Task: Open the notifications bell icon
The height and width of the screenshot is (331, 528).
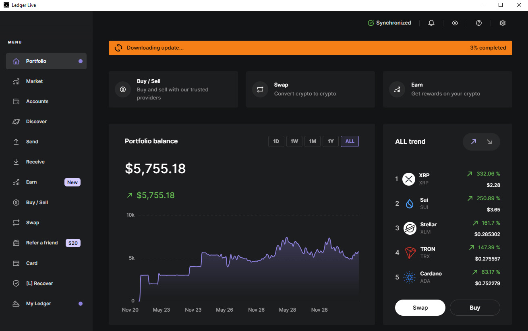Action: [431, 23]
